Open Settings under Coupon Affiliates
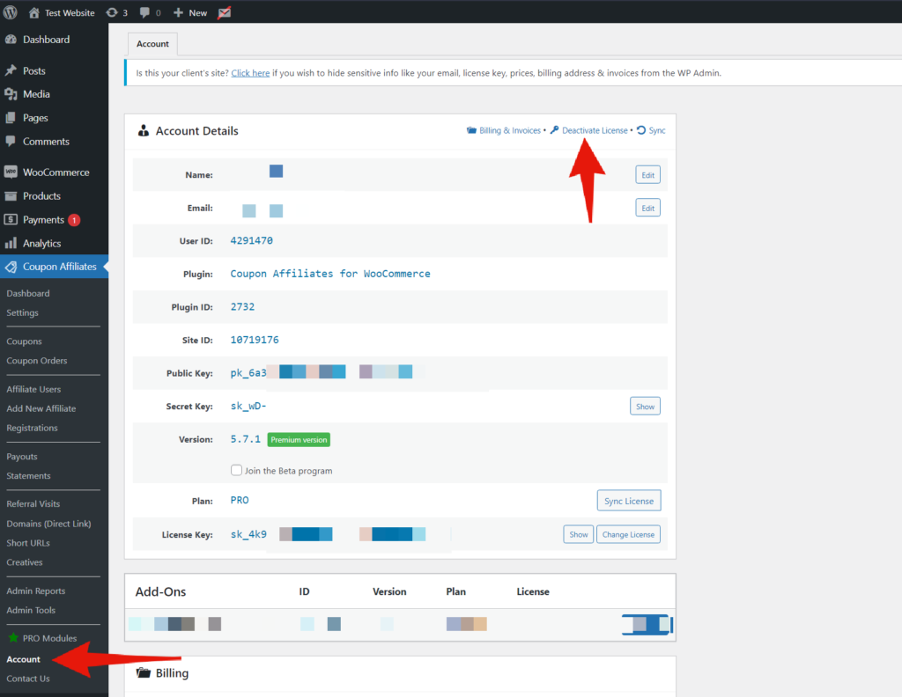The image size is (902, 697). click(x=22, y=312)
